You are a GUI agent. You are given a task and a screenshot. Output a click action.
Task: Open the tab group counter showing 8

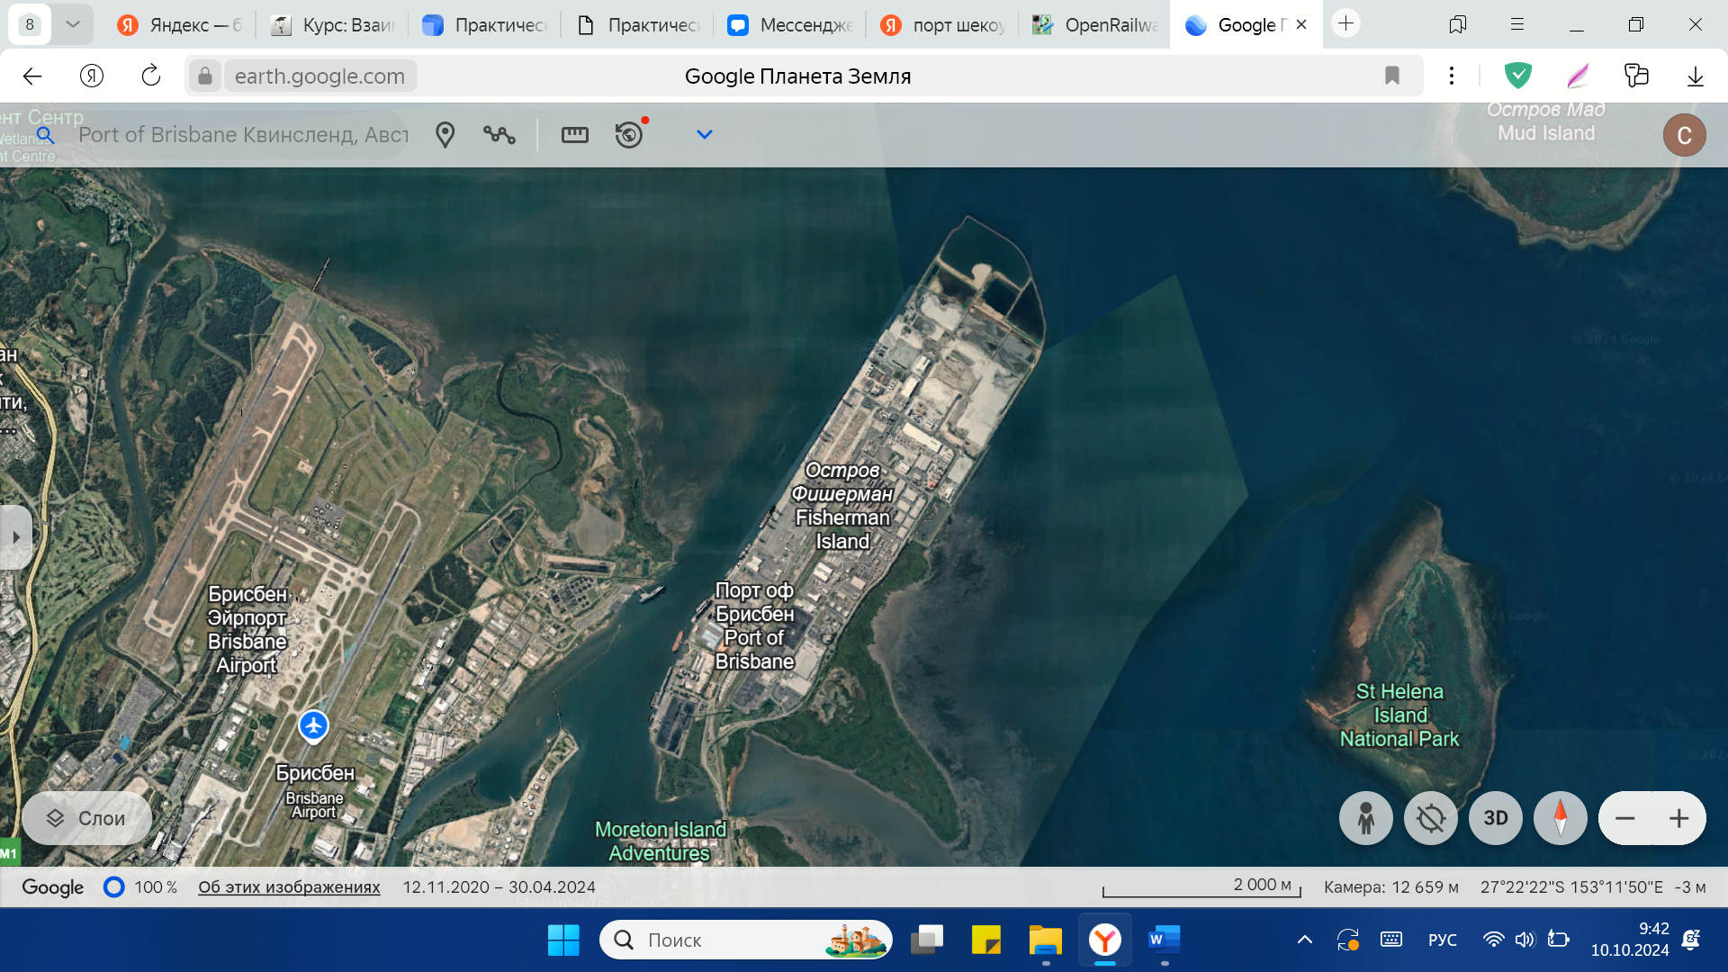pos(30,24)
